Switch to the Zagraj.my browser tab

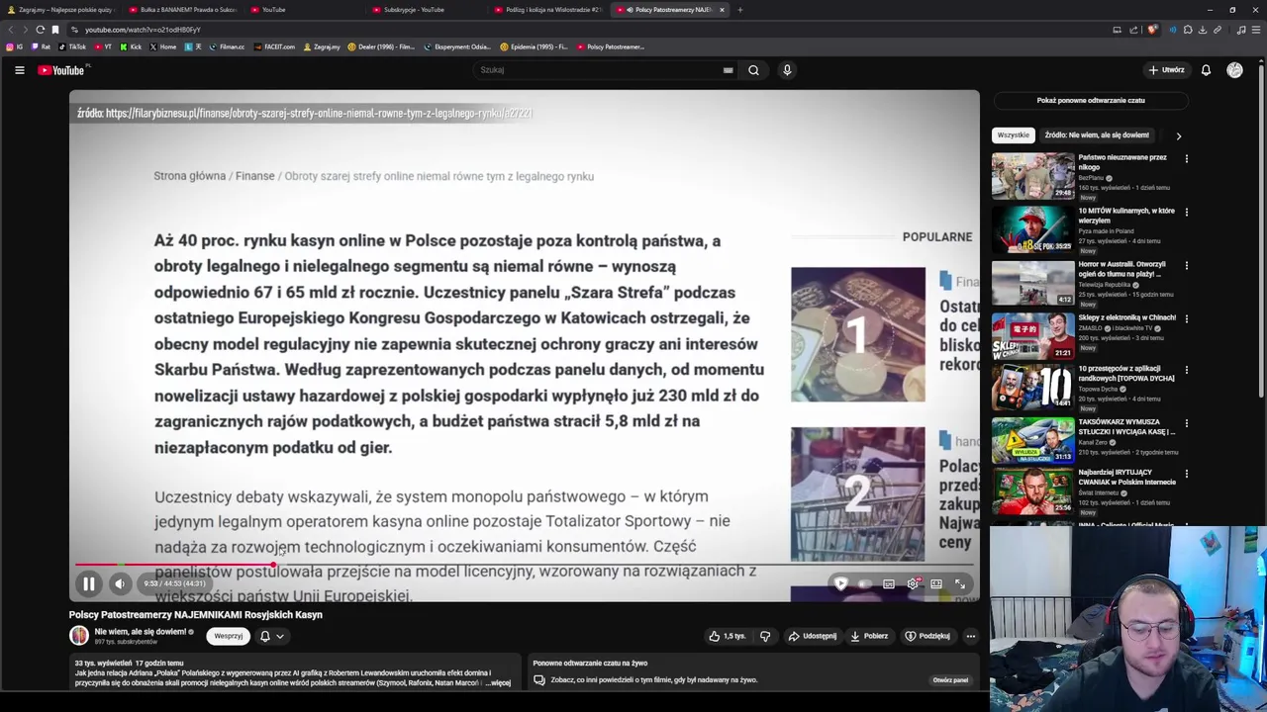pos(59,10)
